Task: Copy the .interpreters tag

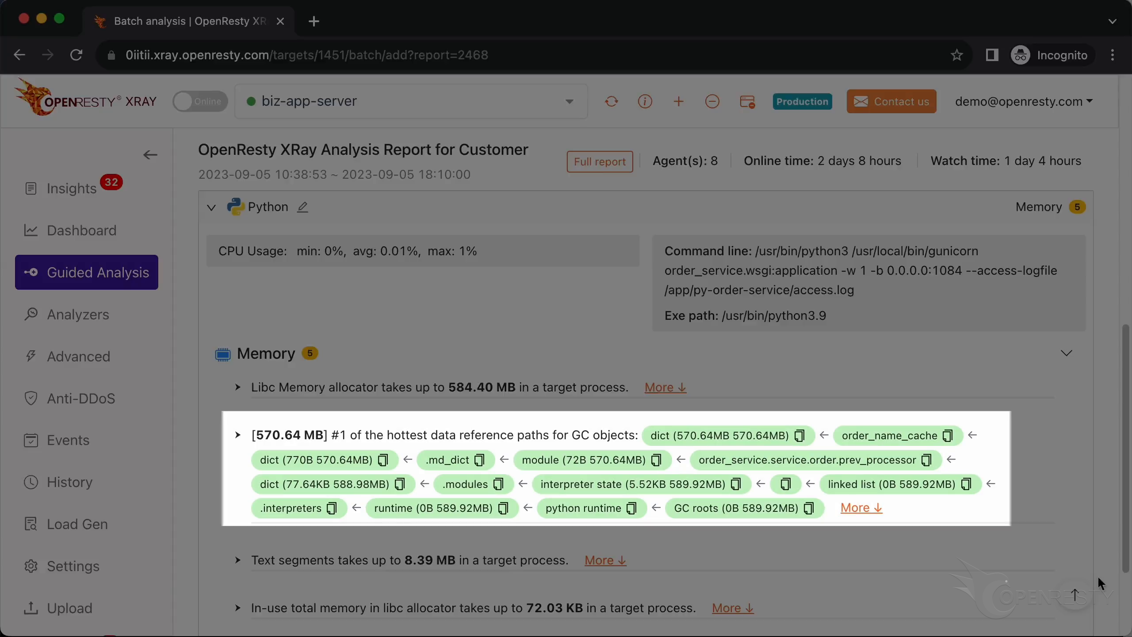Action: (x=332, y=508)
